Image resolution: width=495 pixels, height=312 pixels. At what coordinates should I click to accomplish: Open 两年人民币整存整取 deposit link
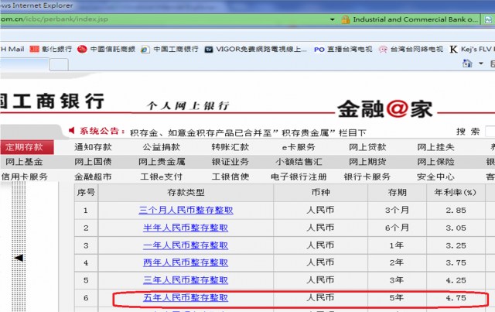click(x=186, y=262)
